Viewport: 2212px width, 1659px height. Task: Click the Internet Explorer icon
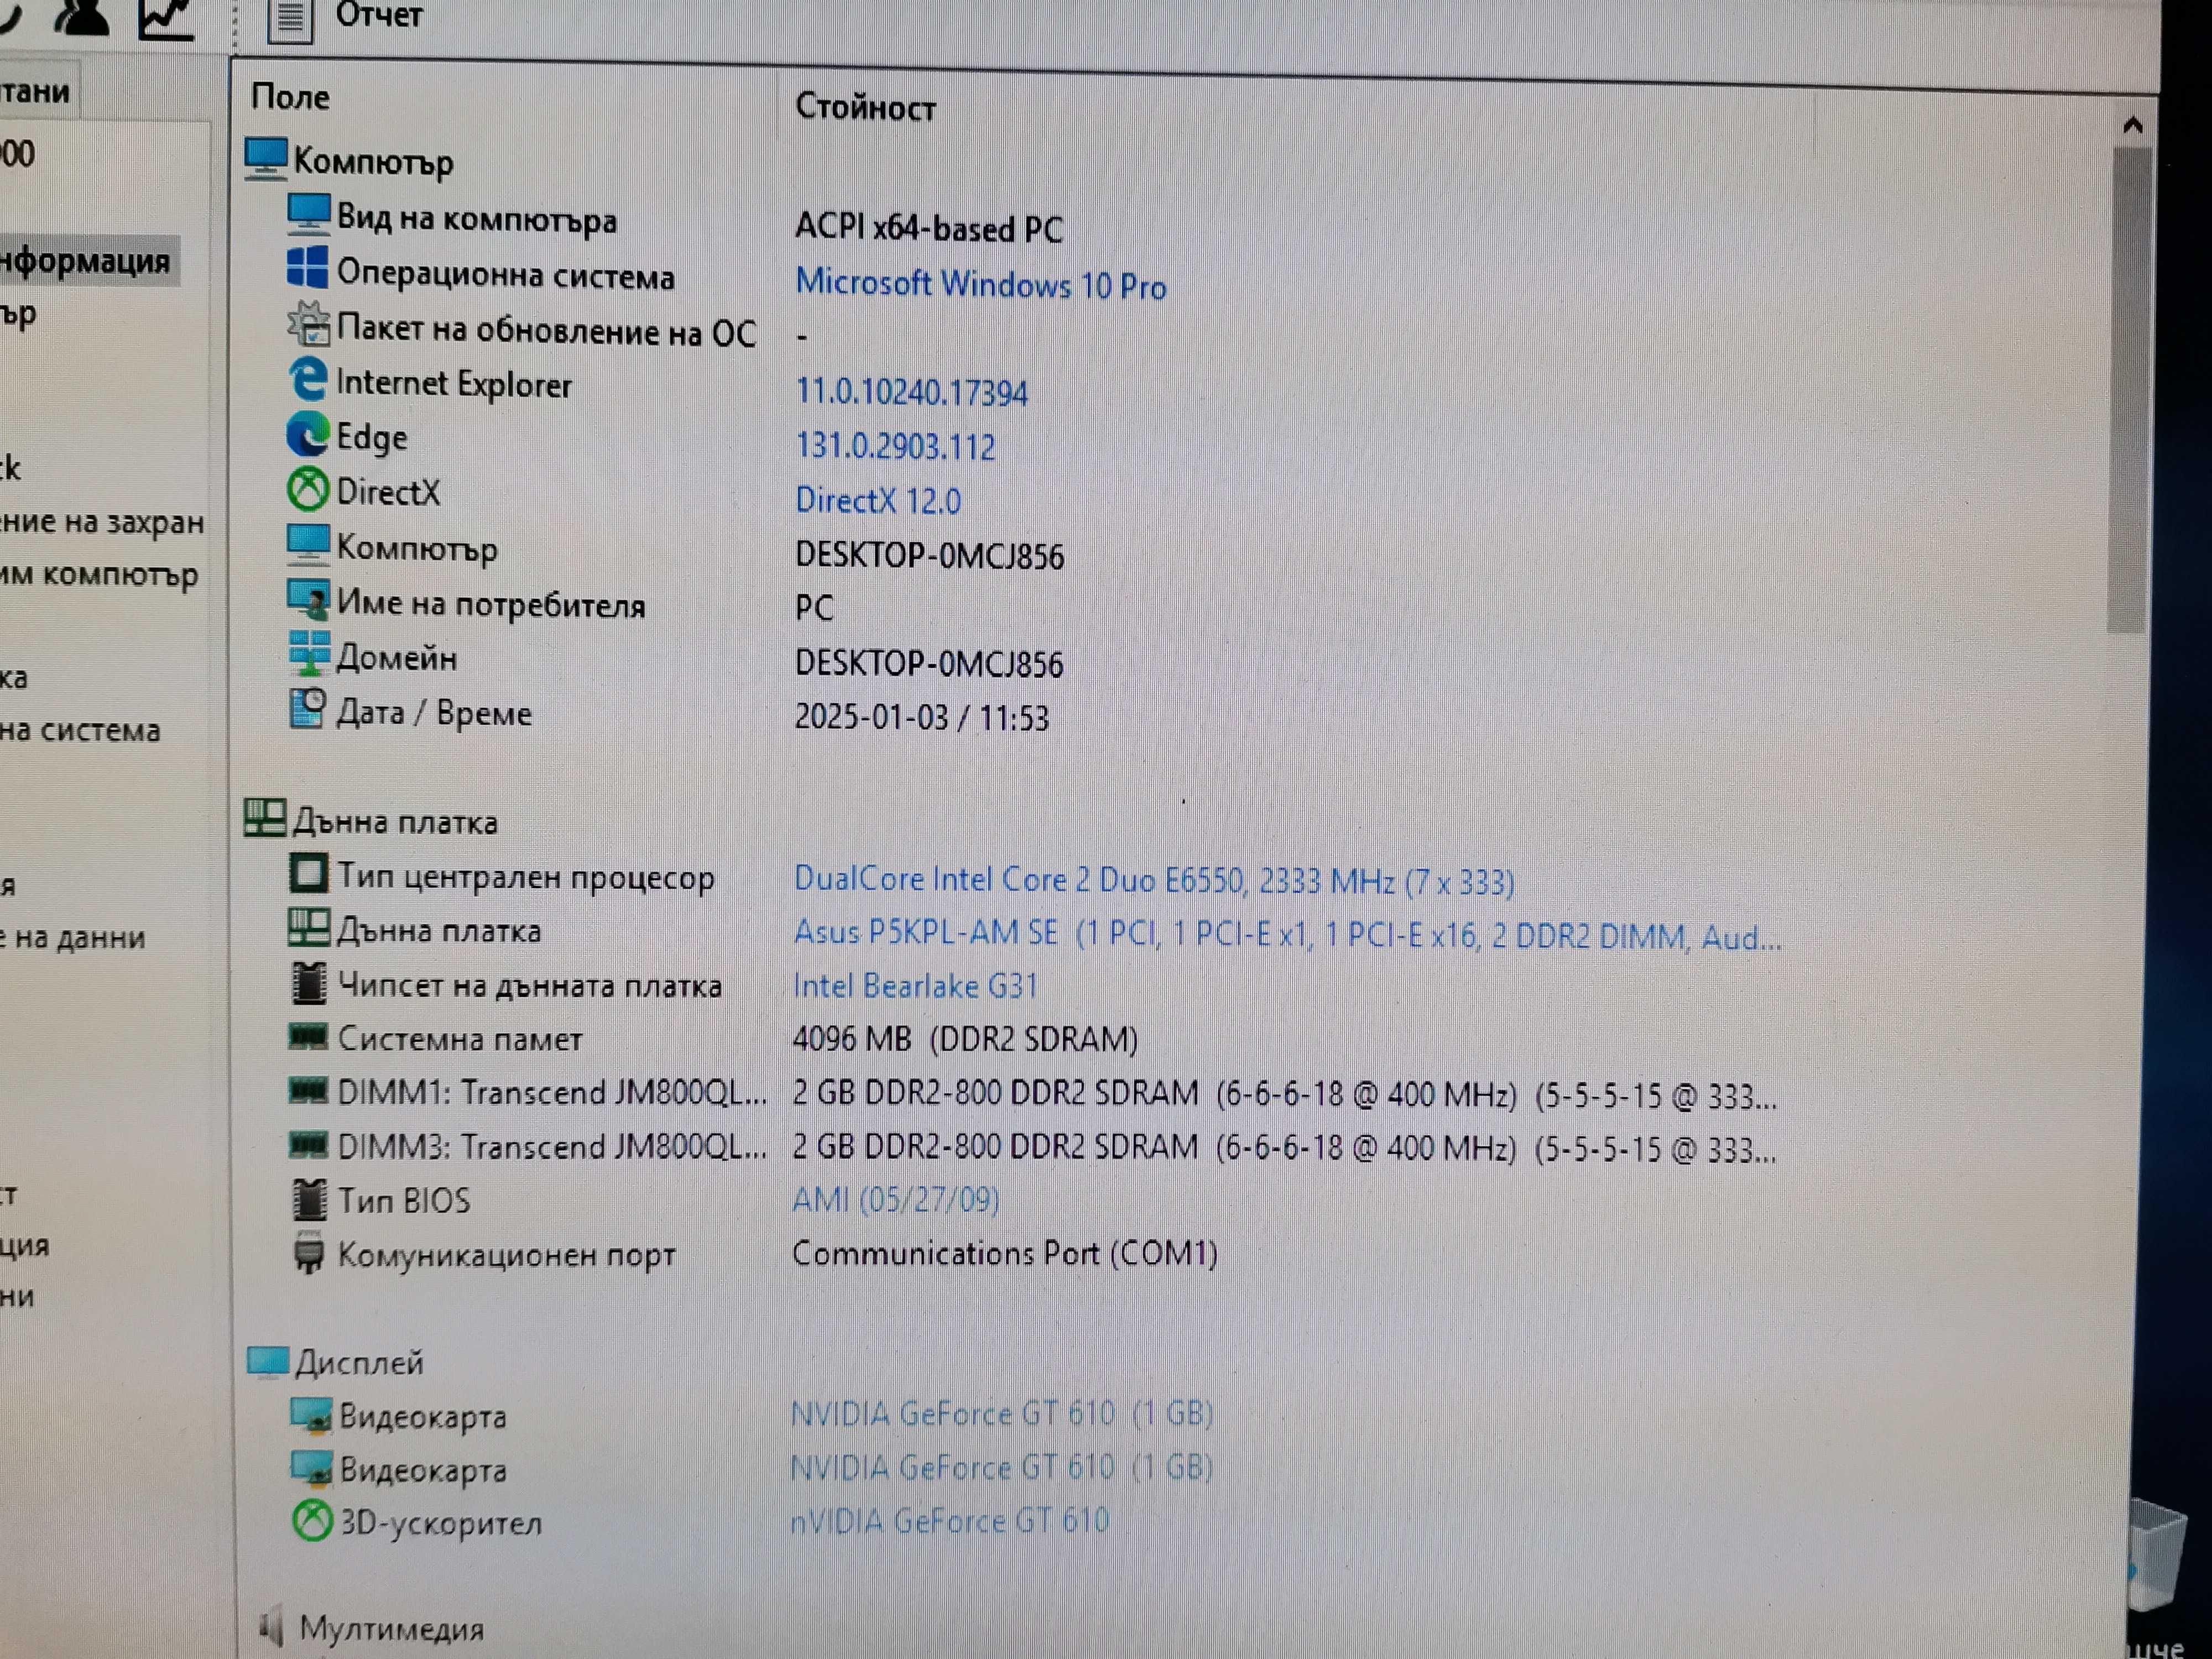pos(308,379)
